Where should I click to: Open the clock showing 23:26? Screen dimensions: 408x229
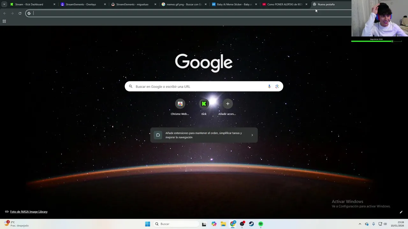coord(397,224)
